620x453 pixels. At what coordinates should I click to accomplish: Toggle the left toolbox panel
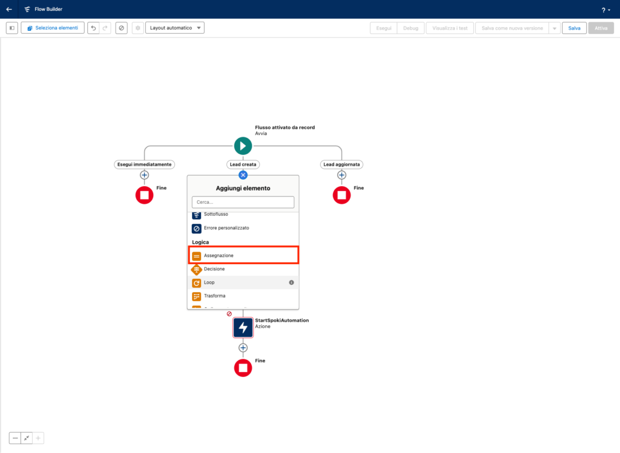[x=12, y=28]
